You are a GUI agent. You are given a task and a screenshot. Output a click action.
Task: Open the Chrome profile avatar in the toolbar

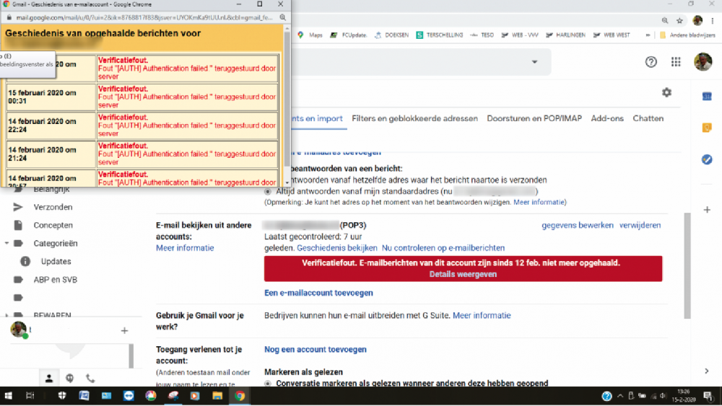coord(697,20)
